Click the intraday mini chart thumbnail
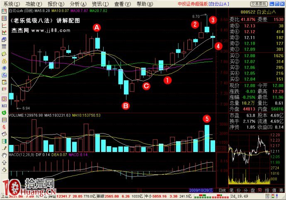286x200 pixels. pos(249,159)
